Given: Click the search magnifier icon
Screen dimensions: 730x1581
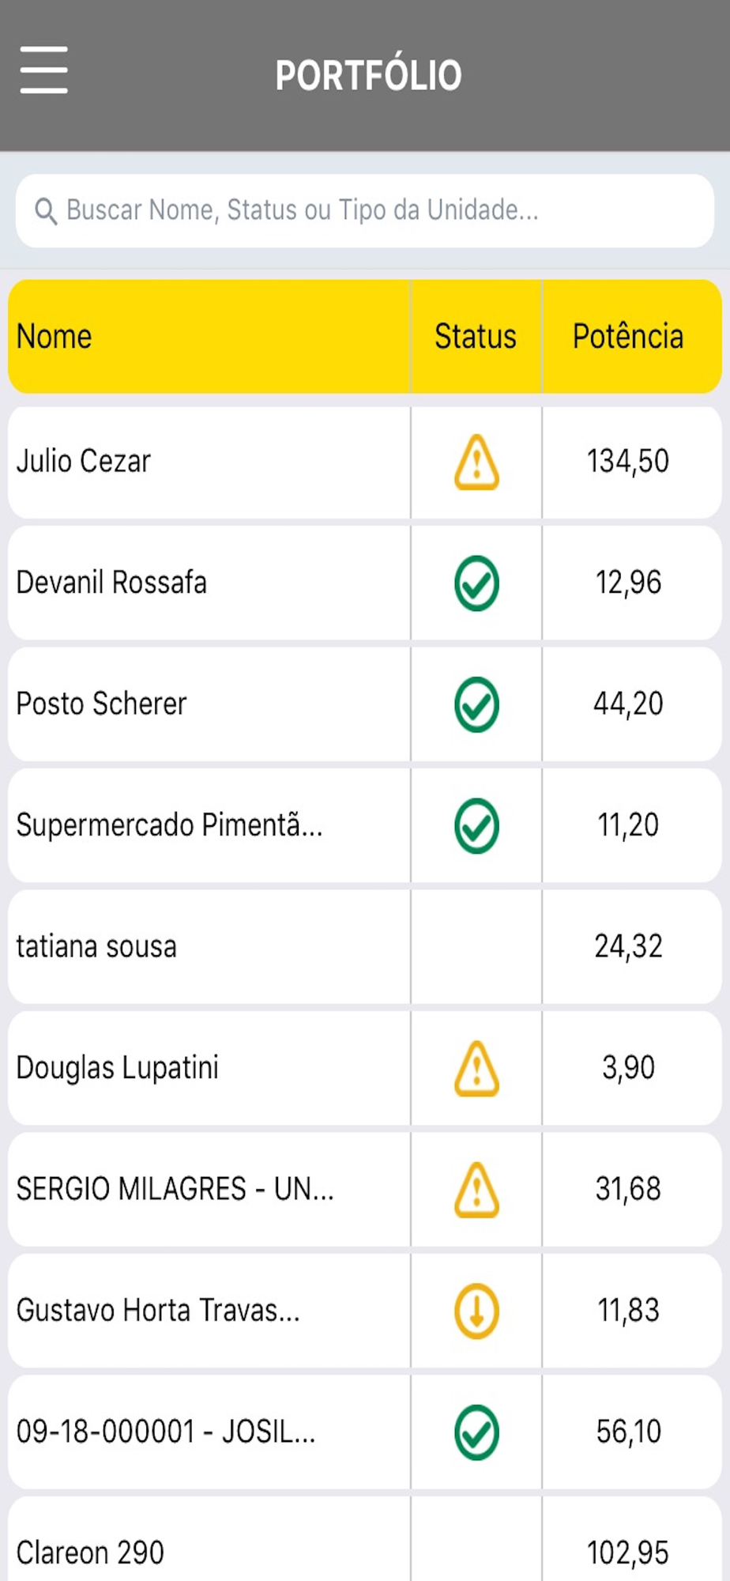Looking at the screenshot, I should (46, 211).
